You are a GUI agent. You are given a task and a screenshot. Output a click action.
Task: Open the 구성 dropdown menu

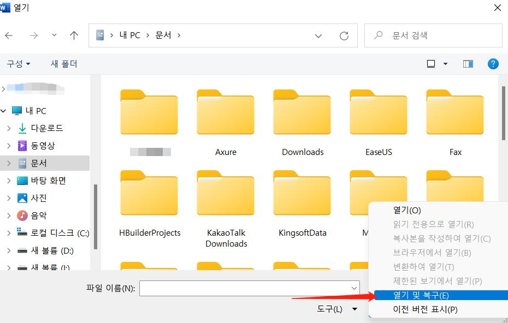[x=16, y=63]
